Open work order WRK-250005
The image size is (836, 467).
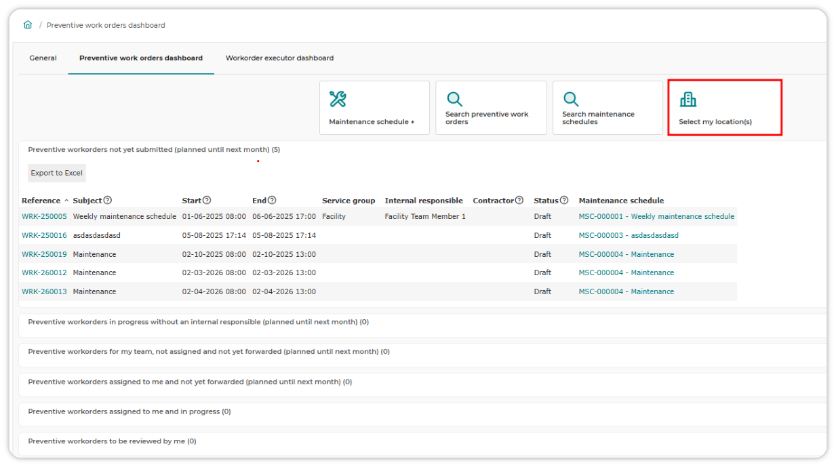point(44,217)
